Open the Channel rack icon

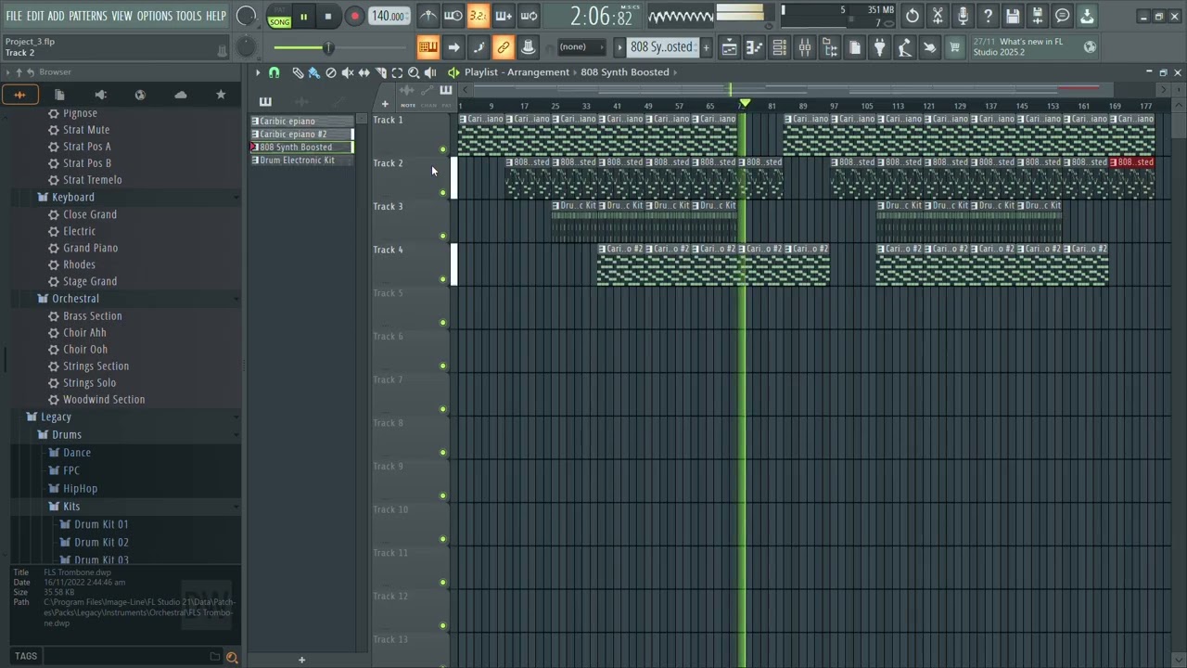coord(780,47)
